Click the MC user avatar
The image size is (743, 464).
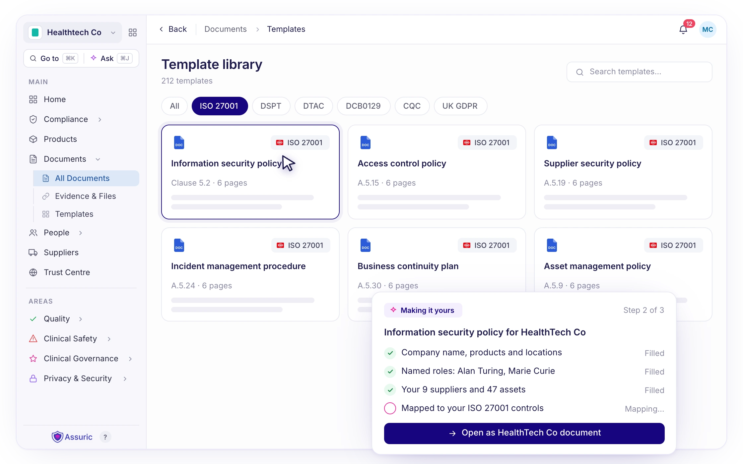pyautogui.click(x=708, y=29)
